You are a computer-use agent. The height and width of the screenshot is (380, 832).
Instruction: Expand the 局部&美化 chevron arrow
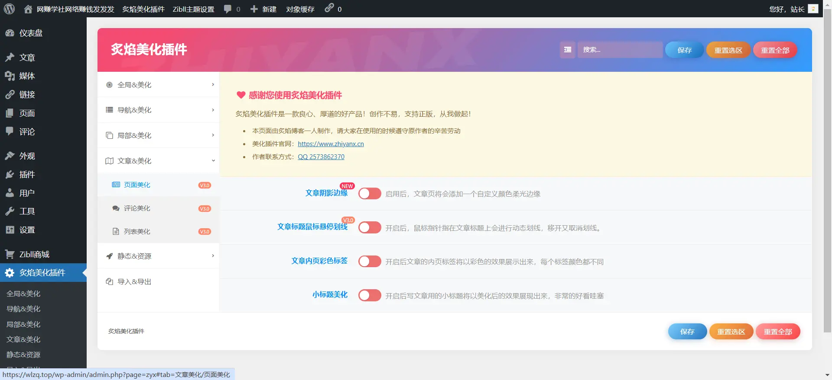pyautogui.click(x=213, y=135)
